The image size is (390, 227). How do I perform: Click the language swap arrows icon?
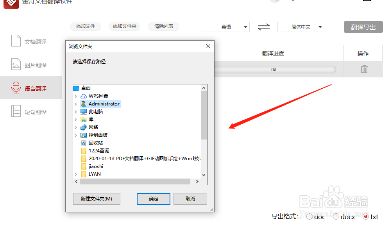(x=263, y=27)
